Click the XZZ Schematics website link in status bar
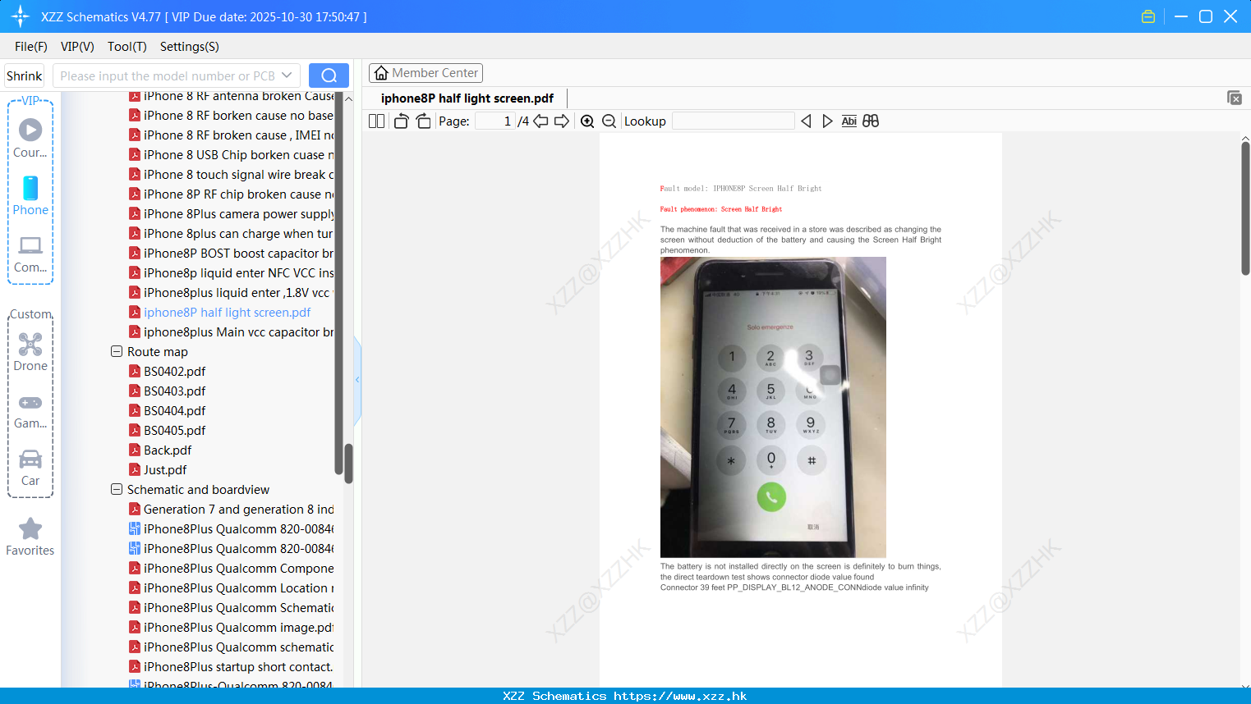This screenshot has width=1251, height=704. (625, 696)
